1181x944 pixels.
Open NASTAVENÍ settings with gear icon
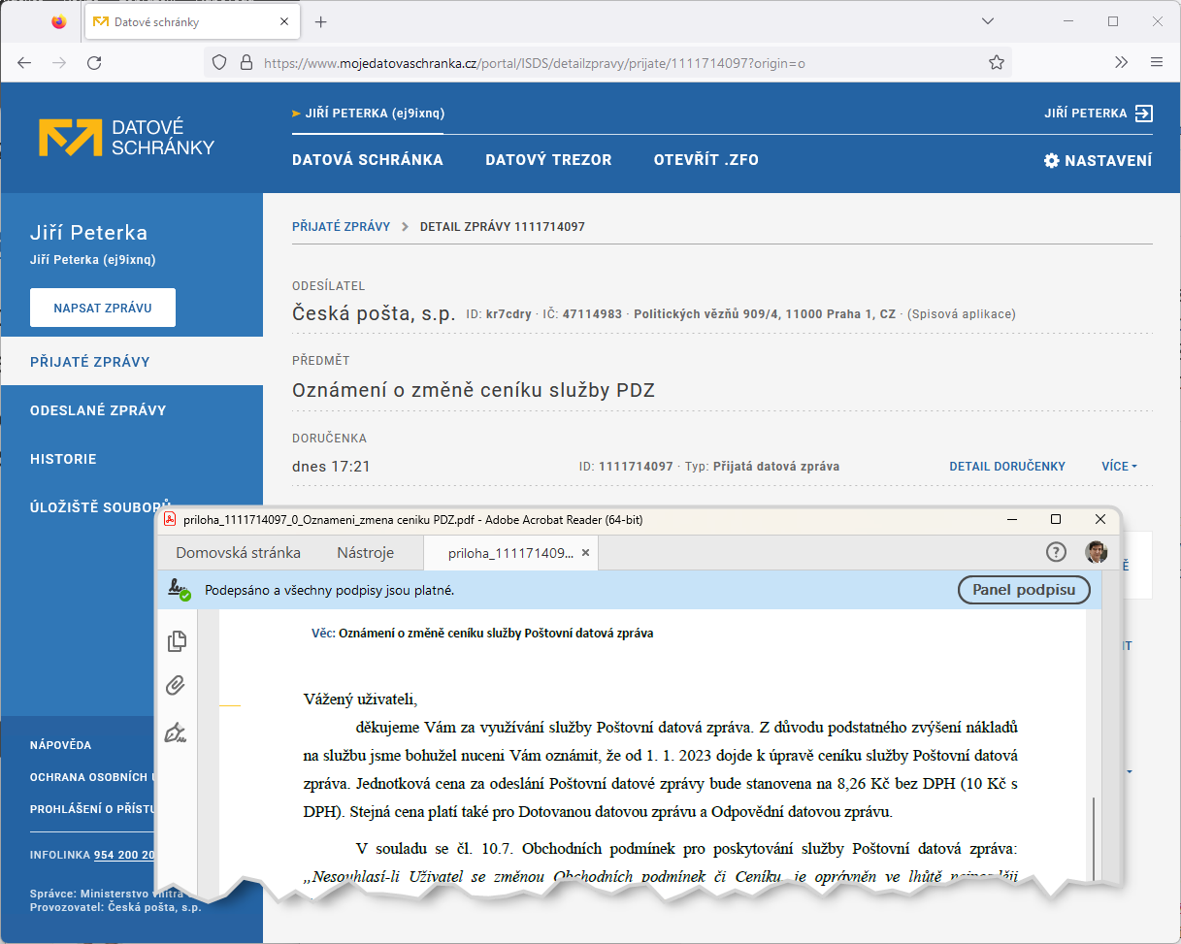(1098, 161)
